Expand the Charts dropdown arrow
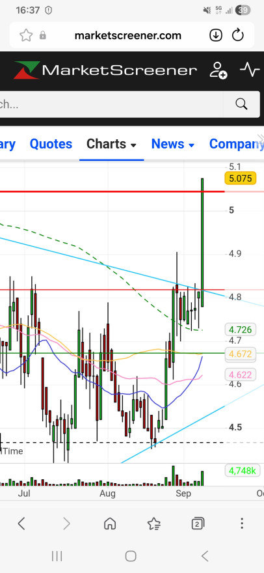The width and height of the screenshot is (264, 573). click(x=133, y=145)
